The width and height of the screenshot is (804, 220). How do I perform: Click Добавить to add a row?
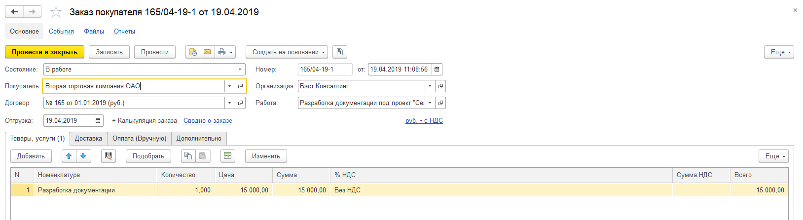point(31,156)
